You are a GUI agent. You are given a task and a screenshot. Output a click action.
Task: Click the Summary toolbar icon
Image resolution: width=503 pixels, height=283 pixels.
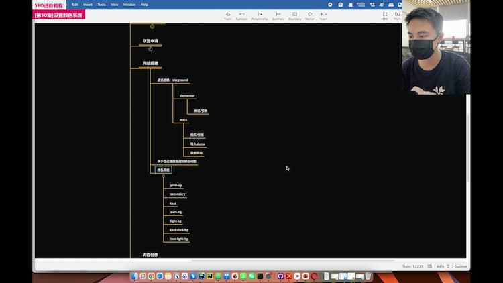(278, 15)
